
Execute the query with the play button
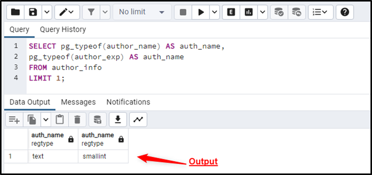[x=201, y=12]
